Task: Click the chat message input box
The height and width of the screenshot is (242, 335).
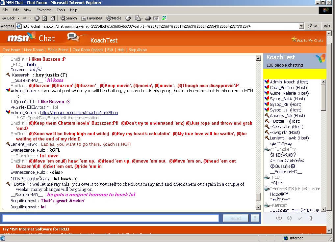Action: (x=111, y=218)
